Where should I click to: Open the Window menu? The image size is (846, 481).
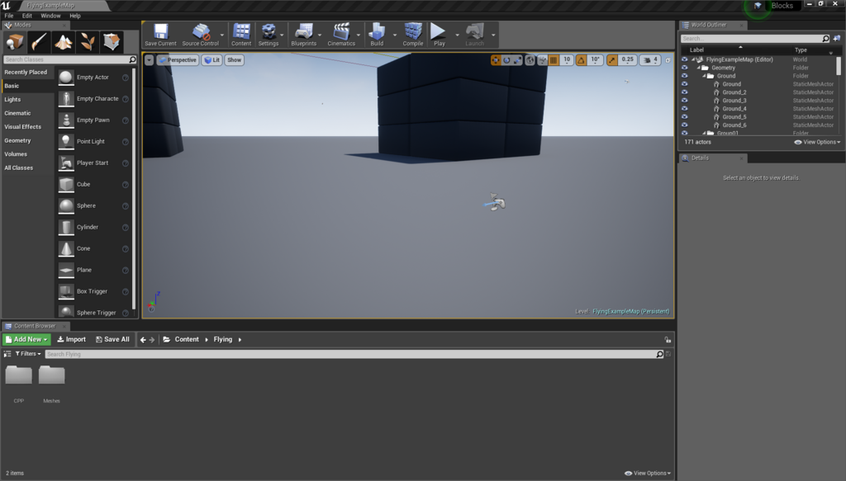(x=50, y=16)
